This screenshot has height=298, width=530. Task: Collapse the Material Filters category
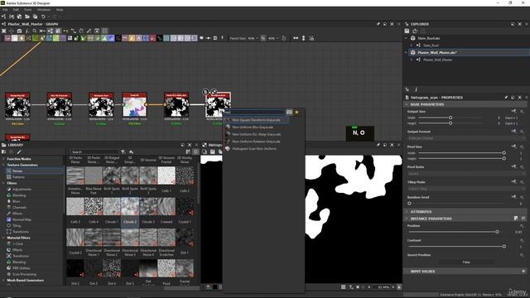(x=3, y=238)
